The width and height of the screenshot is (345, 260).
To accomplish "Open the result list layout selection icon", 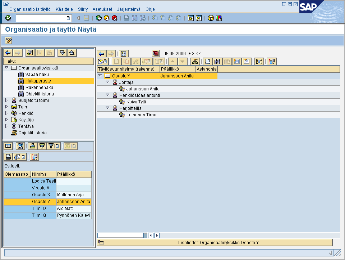I will click(x=34, y=157).
